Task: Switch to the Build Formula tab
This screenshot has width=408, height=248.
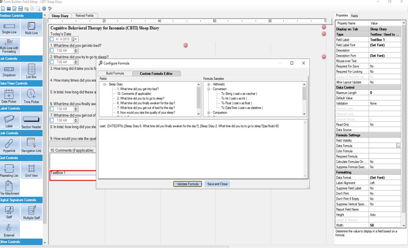Action: pyautogui.click(x=115, y=73)
